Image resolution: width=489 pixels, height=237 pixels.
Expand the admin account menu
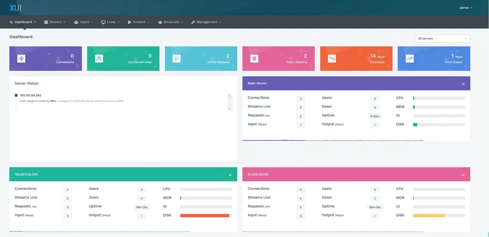pos(465,8)
